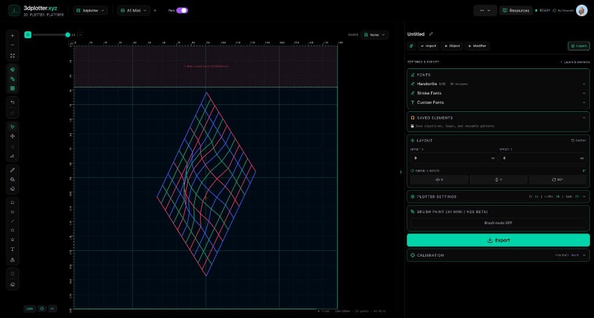Click the green slider handle above canvas
The height and width of the screenshot is (318, 594).
pos(67,35)
